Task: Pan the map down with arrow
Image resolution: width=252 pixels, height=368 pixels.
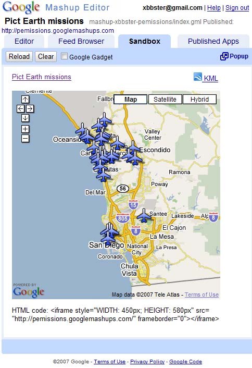Action: click(x=26, y=118)
